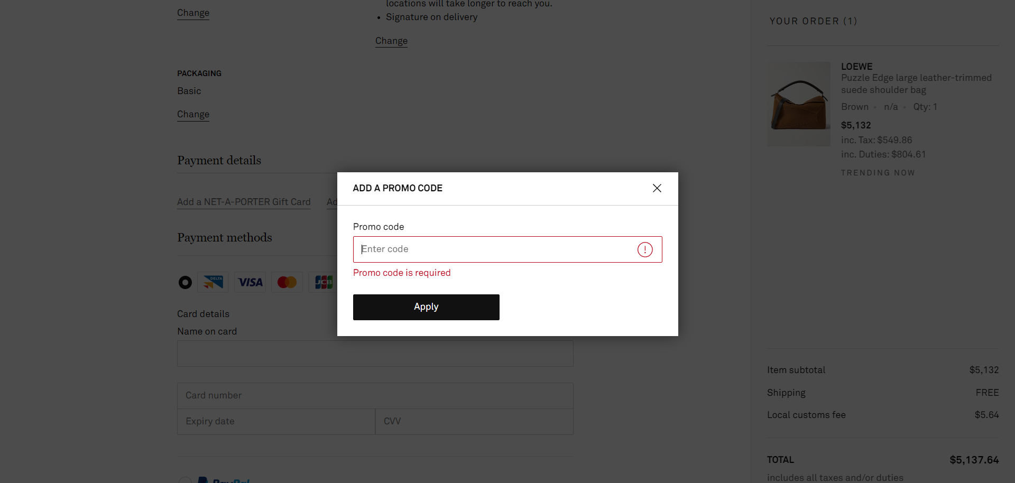Click the Delta card logo
This screenshot has width=1015, height=483.
[213, 282]
